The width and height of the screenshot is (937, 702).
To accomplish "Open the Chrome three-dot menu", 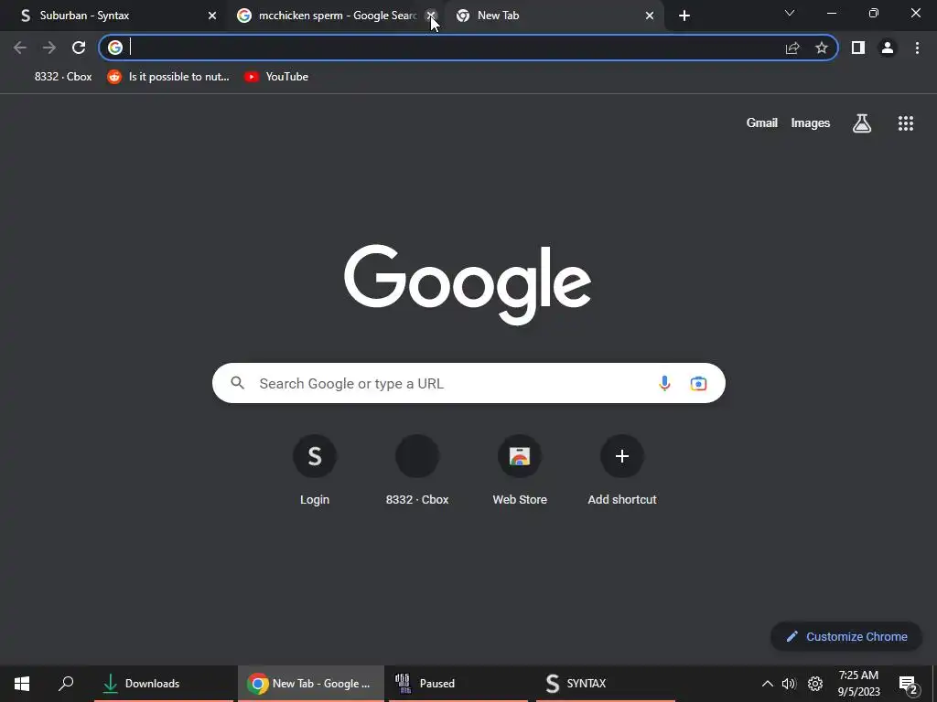I will pyautogui.click(x=917, y=48).
